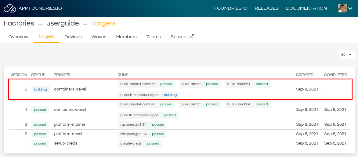Open the create-creds run
Screen dimensions: 358x157
tap(139, 143)
